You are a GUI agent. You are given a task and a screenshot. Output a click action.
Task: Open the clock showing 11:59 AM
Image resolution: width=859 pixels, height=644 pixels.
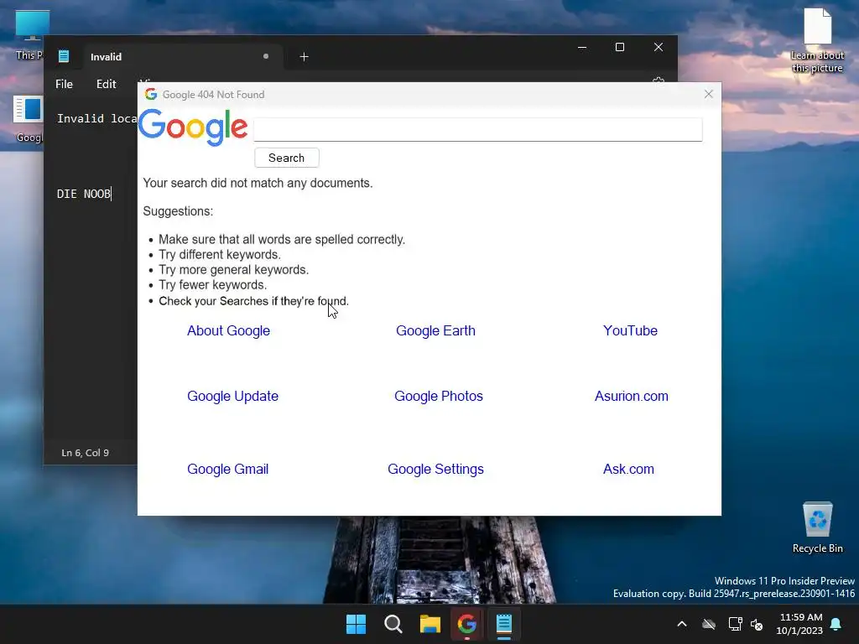click(x=799, y=624)
